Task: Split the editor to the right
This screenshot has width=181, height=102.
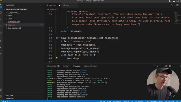Action: (x=177, y=5)
